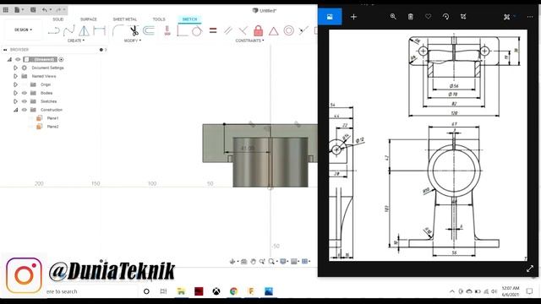Open Grid and Snaps settings
The width and height of the screenshot is (541, 304).
point(294,261)
